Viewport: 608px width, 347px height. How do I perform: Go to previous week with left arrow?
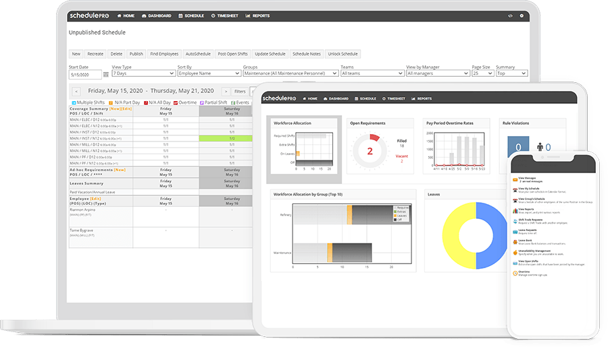click(76, 92)
